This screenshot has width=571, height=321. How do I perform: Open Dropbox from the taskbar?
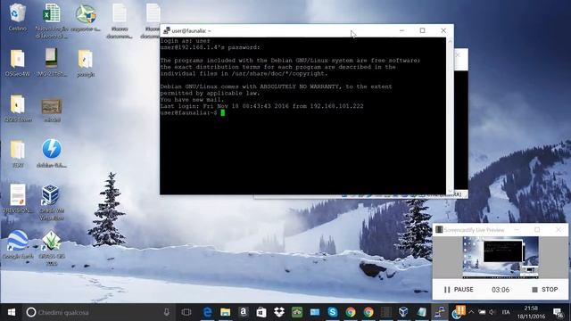tap(279, 312)
